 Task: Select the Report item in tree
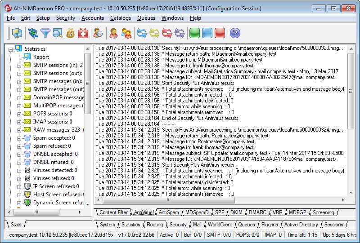(41, 57)
